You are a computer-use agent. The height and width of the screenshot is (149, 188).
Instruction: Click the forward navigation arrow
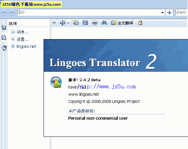tap(12, 12)
